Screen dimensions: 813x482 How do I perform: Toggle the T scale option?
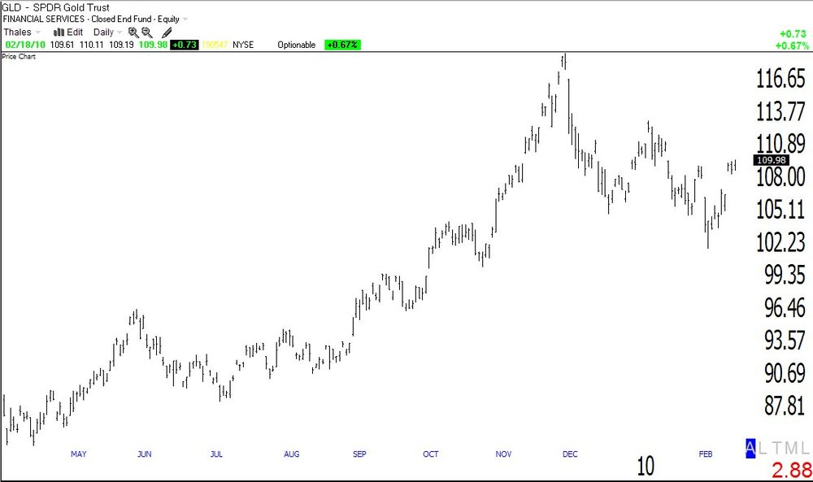[776, 449]
